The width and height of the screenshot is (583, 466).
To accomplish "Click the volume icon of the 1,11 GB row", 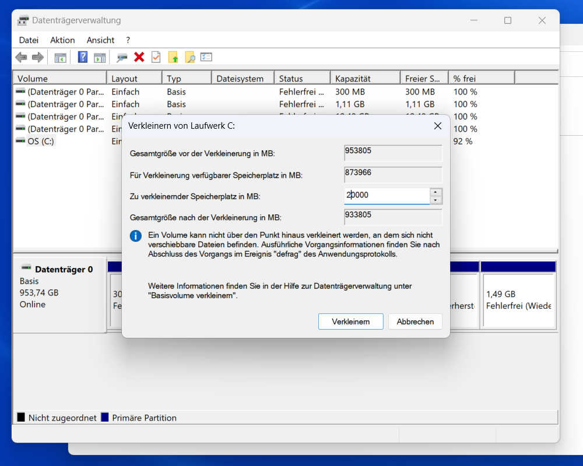I will coord(20,103).
